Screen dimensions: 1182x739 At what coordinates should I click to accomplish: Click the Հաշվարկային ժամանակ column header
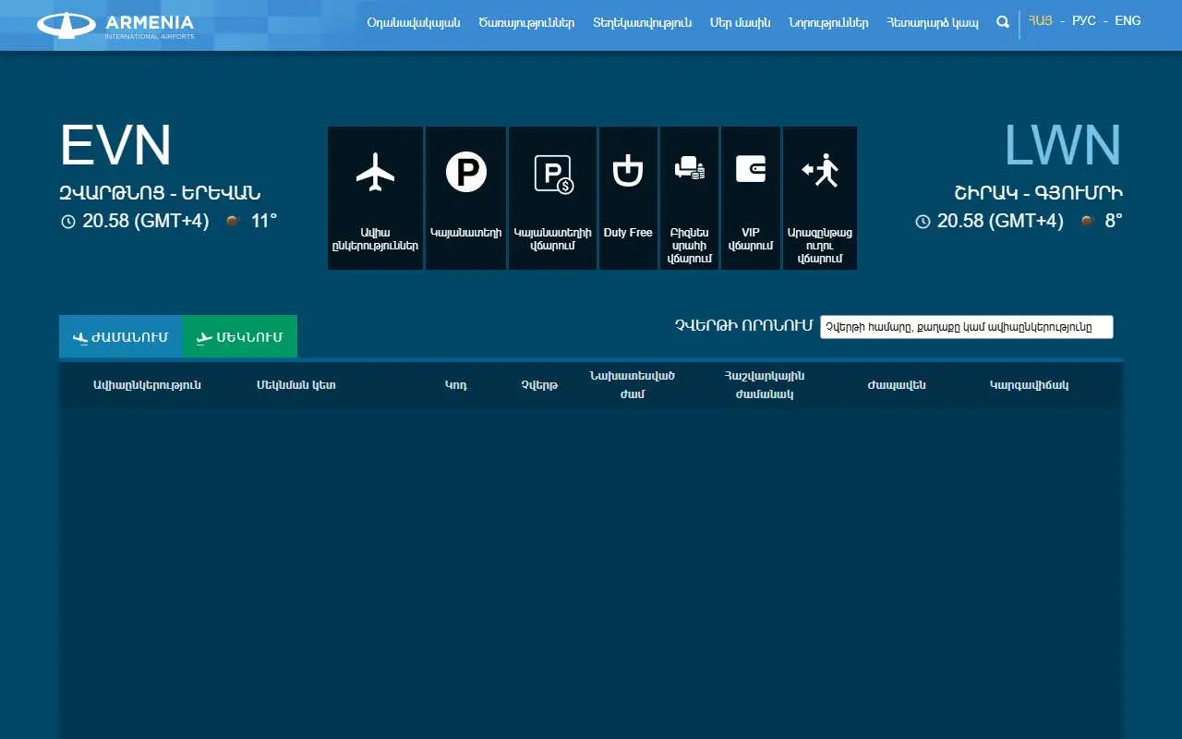765,385
